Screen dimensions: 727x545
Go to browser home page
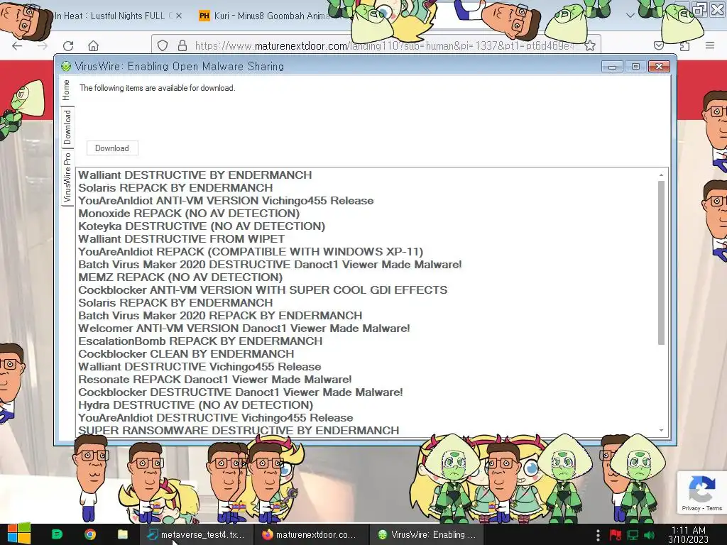click(93, 45)
